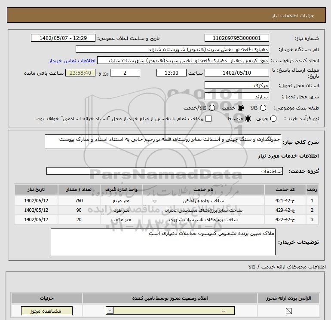This screenshot has height=320, width=331.
Task: Click the تعداد / مقدار column header
Action: click(79, 189)
